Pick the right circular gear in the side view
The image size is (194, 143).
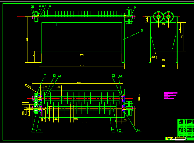pyautogui.click(x=168, y=16)
